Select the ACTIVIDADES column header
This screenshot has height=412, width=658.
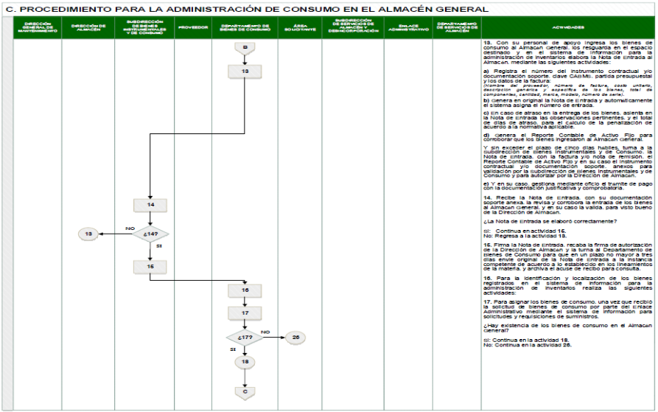pos(567,28)
